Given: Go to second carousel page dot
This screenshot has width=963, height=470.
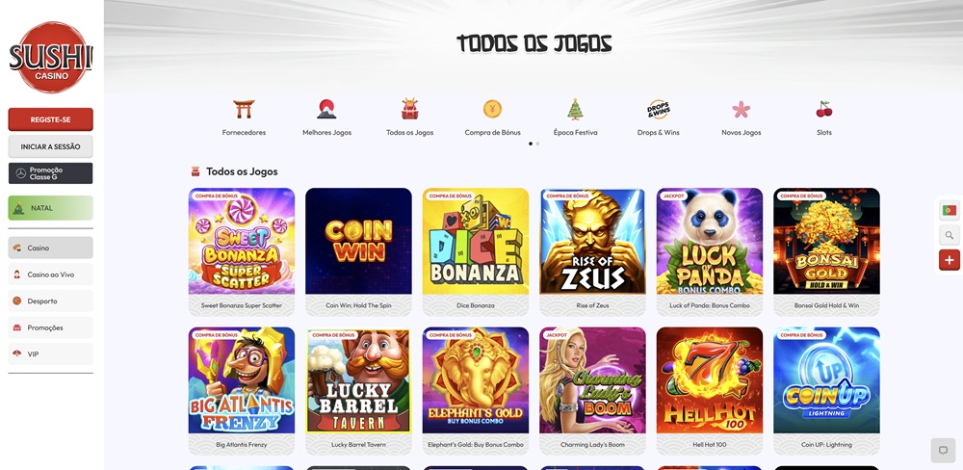Looking at the screenshot, I should 538,144.
